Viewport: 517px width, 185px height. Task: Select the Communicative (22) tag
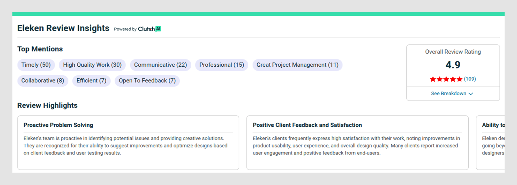(x=160, y=65)
